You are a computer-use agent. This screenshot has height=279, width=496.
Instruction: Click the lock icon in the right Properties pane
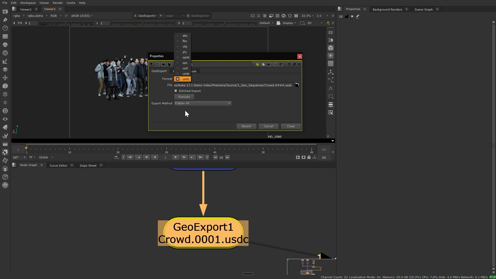point(347,16)
